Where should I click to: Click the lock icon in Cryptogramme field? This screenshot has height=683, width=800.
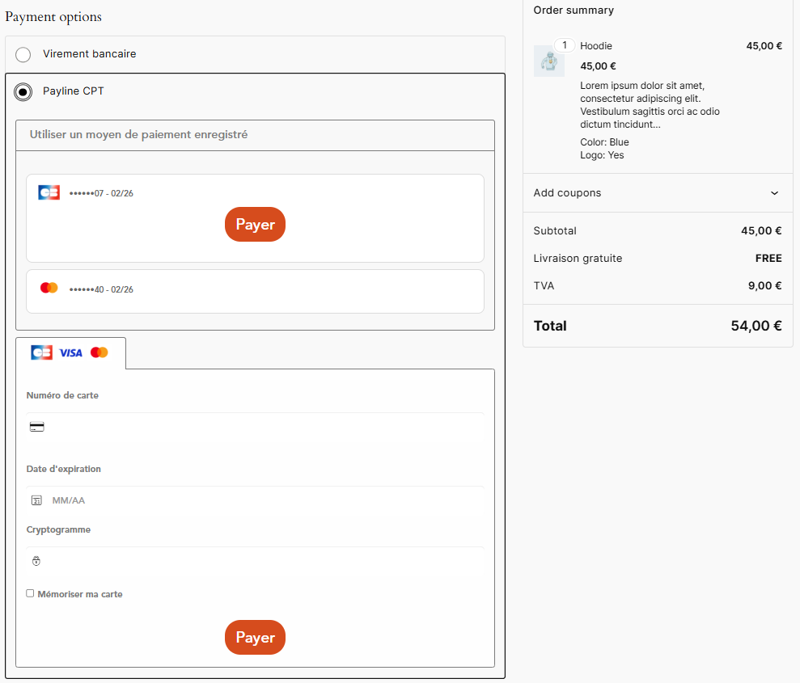coord(36,561)
